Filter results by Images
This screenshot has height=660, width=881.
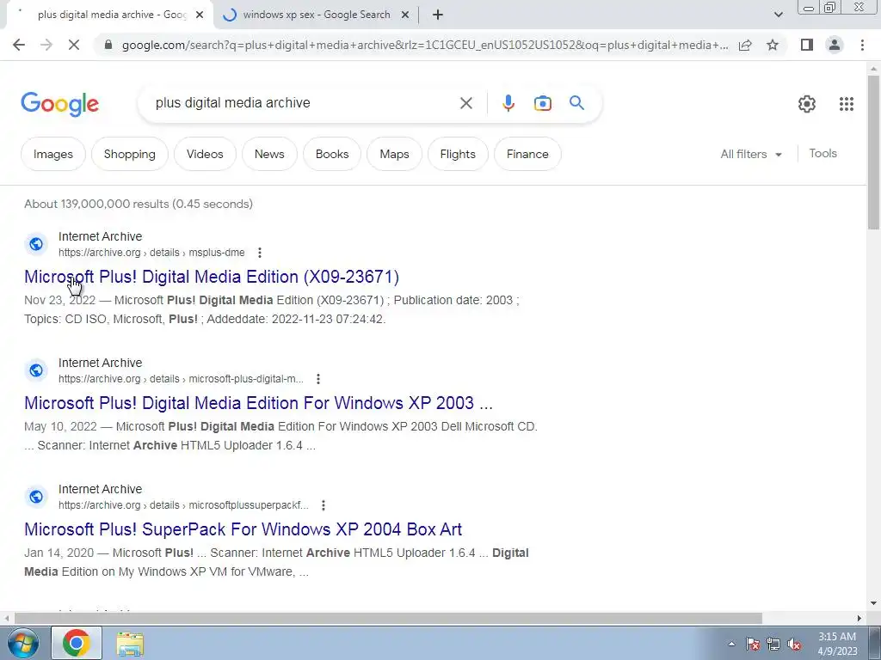tap(52, 154)
